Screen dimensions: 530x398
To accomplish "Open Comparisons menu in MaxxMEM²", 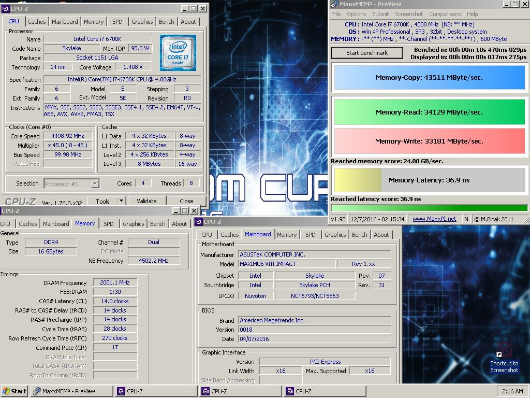I will coord(445,14).
